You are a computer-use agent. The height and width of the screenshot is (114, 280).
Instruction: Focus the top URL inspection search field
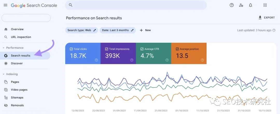136,5
